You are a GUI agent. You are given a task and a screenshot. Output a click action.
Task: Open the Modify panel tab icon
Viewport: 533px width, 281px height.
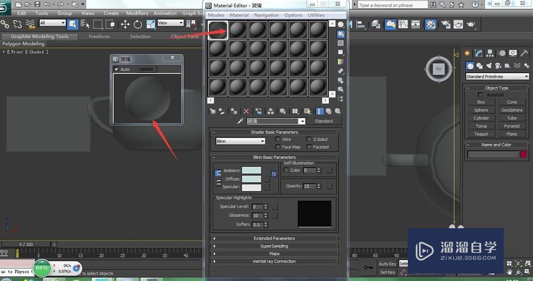[479, 53]
